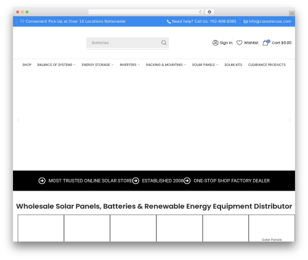Click the pick-up flag icon
Viewport: 308px width, 260px height.
point(22,21)
